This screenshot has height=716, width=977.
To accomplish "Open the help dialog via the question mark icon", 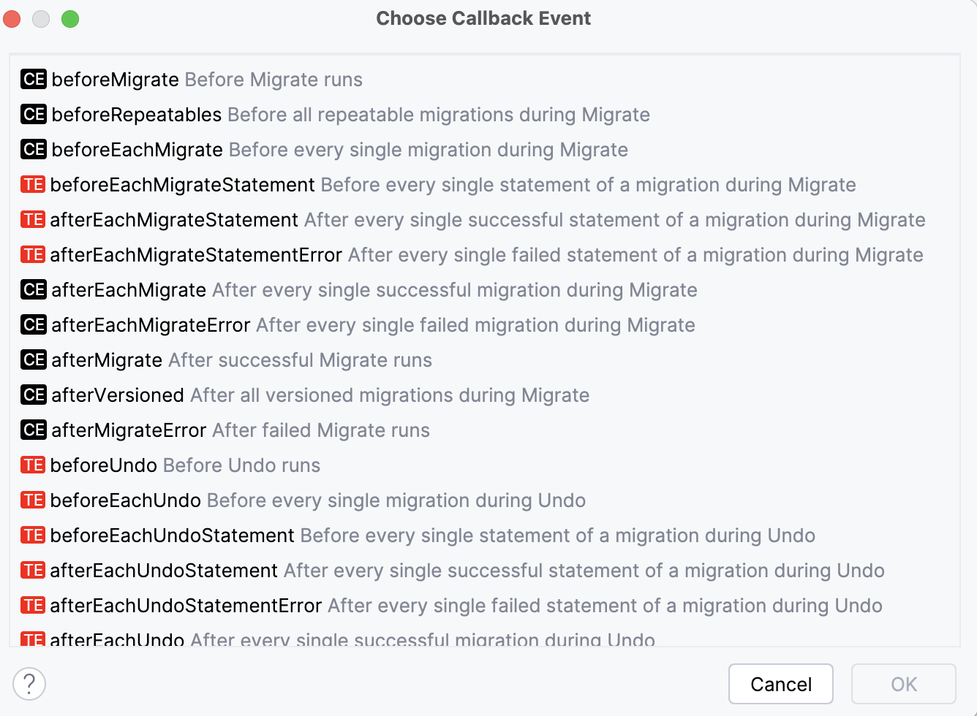I will point(29,684).
